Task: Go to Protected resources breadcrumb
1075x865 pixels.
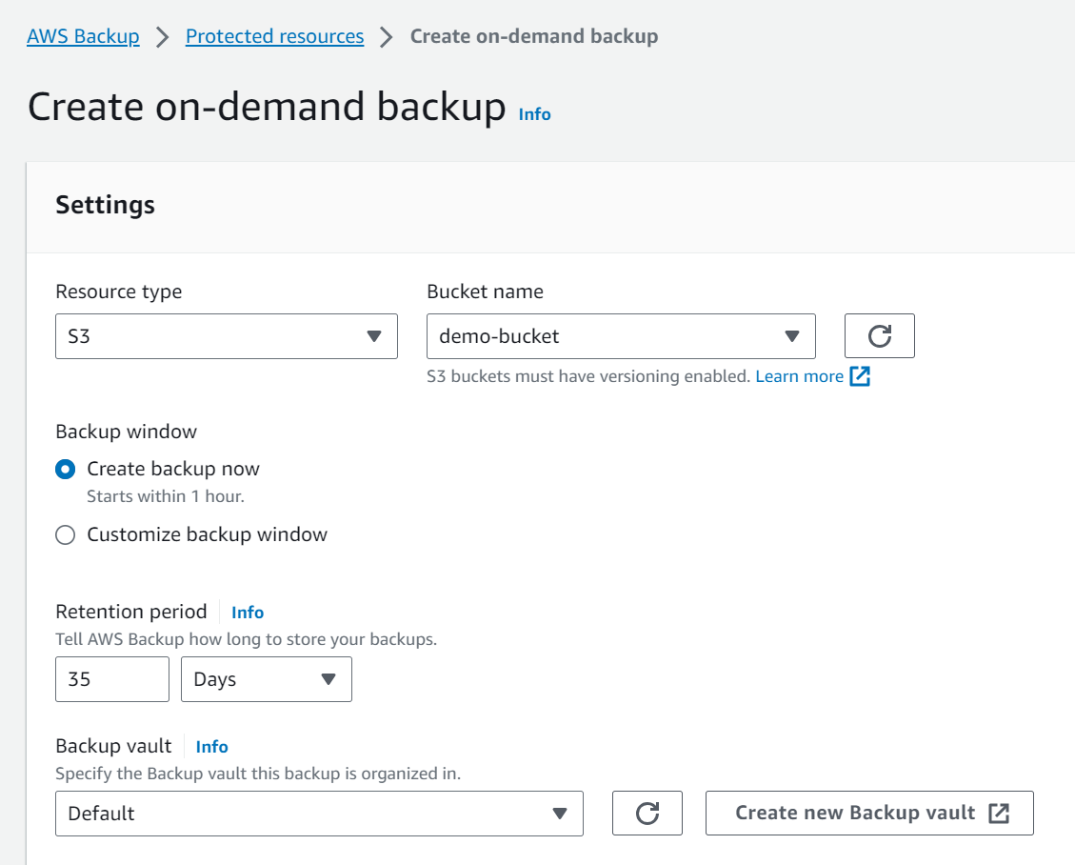Action: click(274, 36)
